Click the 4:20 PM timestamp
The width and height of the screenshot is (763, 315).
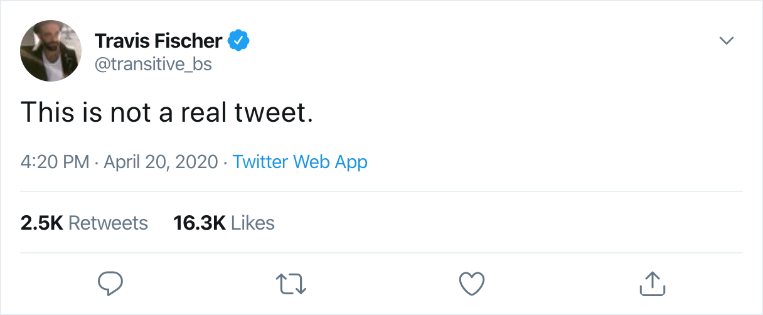click(55, 162)
